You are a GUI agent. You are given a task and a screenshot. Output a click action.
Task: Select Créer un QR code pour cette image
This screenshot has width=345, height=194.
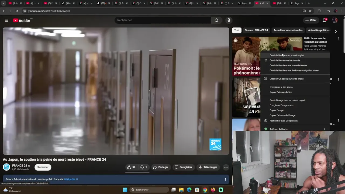coord(295,79)
